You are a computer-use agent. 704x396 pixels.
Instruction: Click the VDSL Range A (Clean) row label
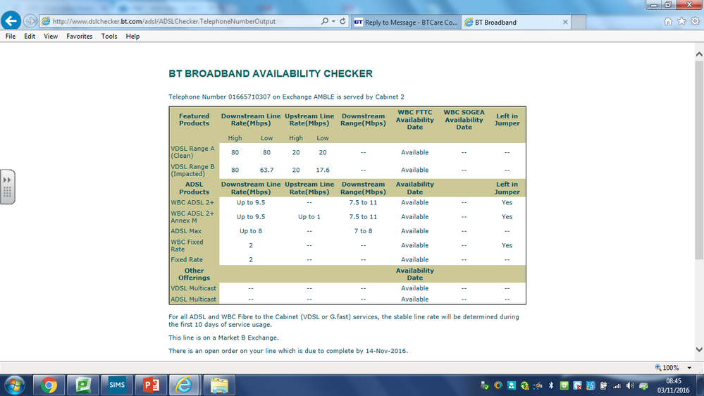coord(192,152)
